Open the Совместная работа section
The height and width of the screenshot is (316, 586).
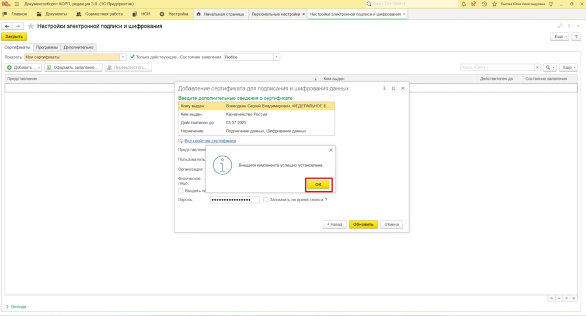tap(99, 14)
